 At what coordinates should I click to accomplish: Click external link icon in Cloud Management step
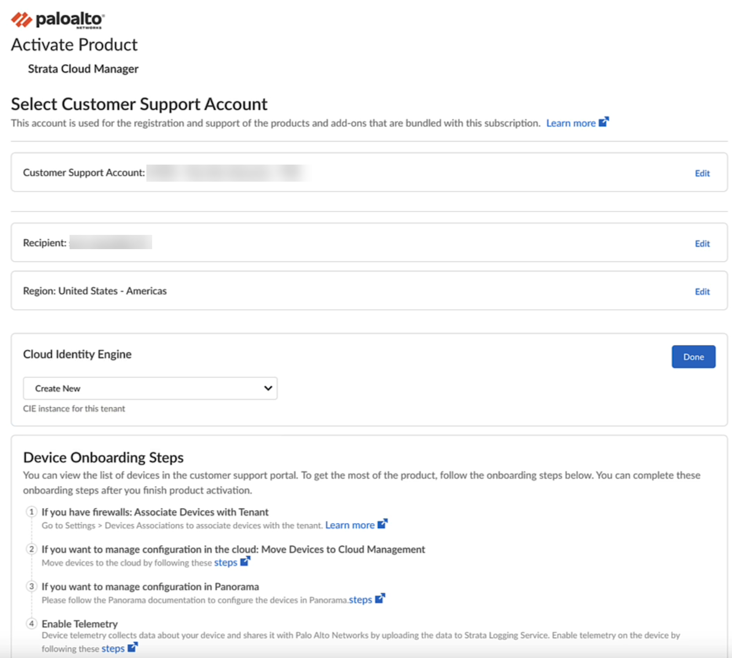pos(245,561)
